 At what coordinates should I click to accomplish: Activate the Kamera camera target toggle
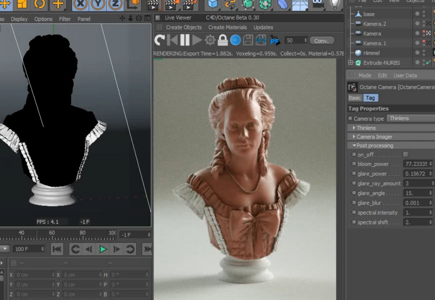(429, 33)
